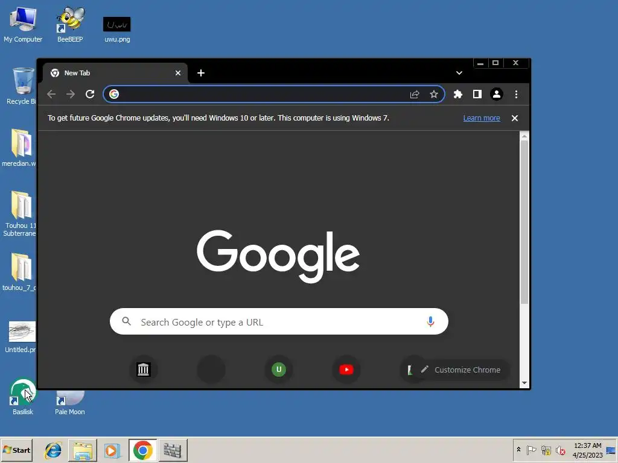Viewport: 618px width, 463px height.
Task: Click the Google logo
Action: [x=278, y=256]
